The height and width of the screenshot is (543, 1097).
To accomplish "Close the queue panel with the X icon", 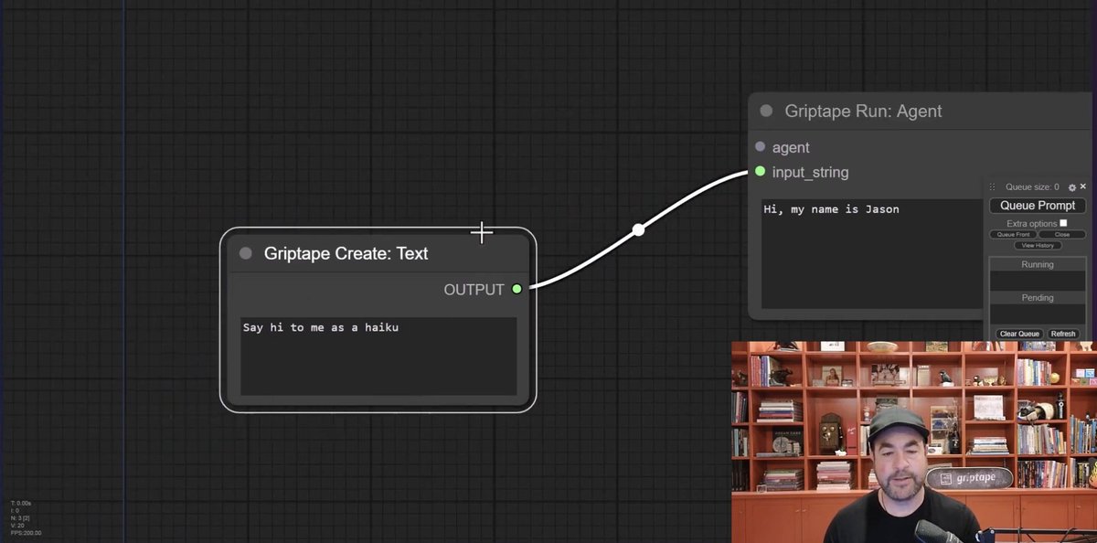I will coord(1083,186).
